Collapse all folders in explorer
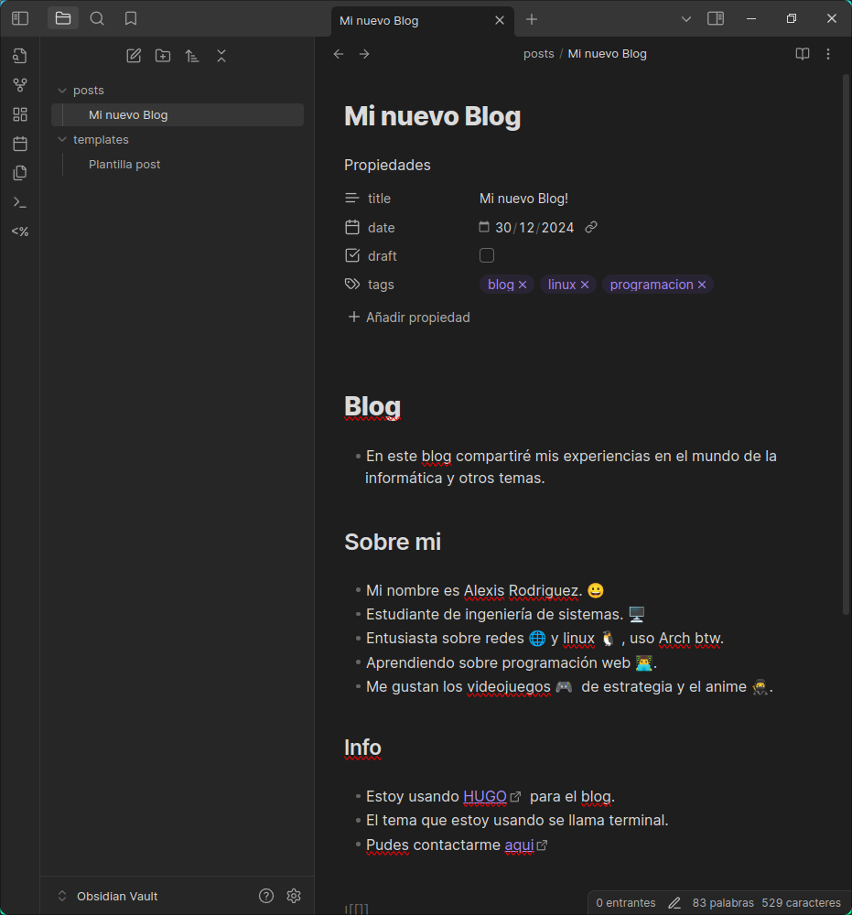Image resolution: width=852 pixels, height=915 pixels. [x=221, y=56]
